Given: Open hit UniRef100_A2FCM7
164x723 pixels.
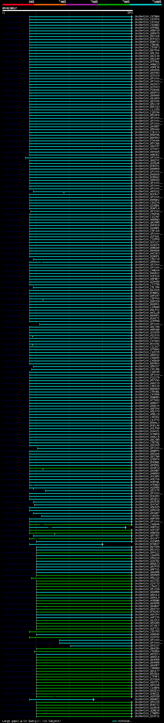Looking at the screenshot, I should 147,530.
